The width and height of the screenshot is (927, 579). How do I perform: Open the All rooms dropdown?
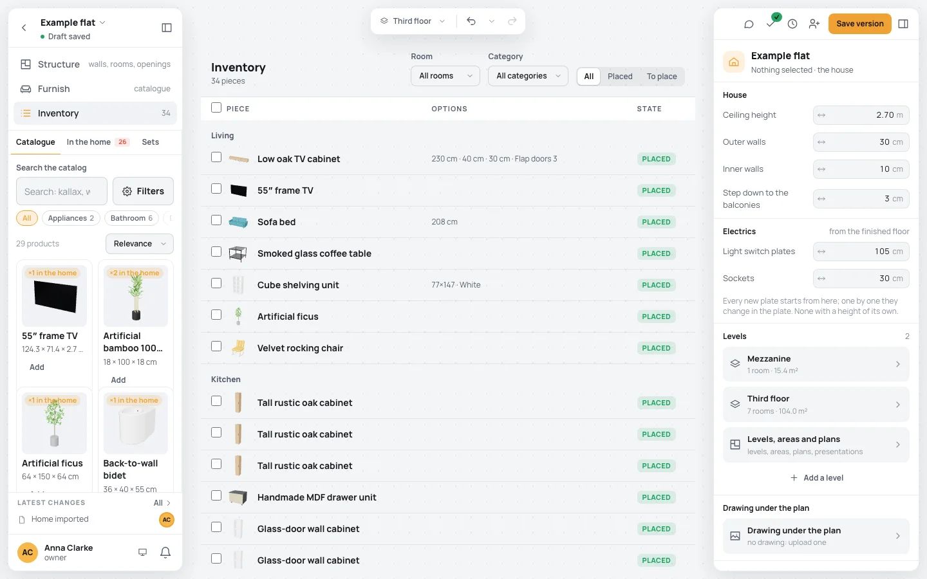coord(445,76)
